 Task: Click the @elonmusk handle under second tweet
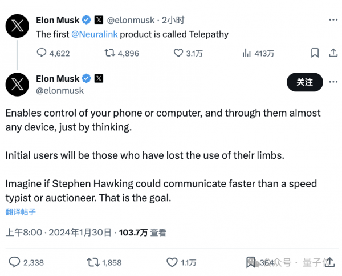click(x=60, y=90)
